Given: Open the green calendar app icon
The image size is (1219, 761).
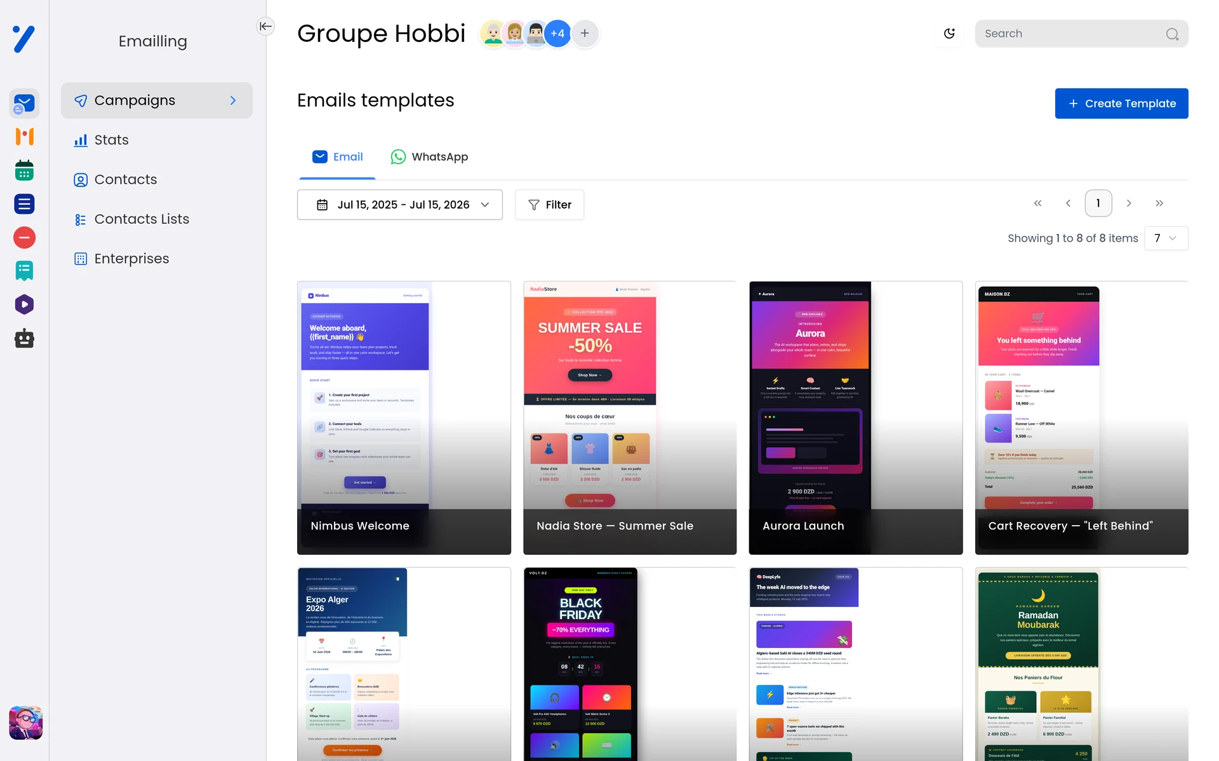Looking at the screenshot, I should click(x=24, y=170).
